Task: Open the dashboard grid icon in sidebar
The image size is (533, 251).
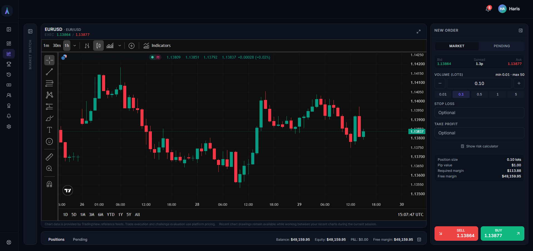Action: [9, 44]
